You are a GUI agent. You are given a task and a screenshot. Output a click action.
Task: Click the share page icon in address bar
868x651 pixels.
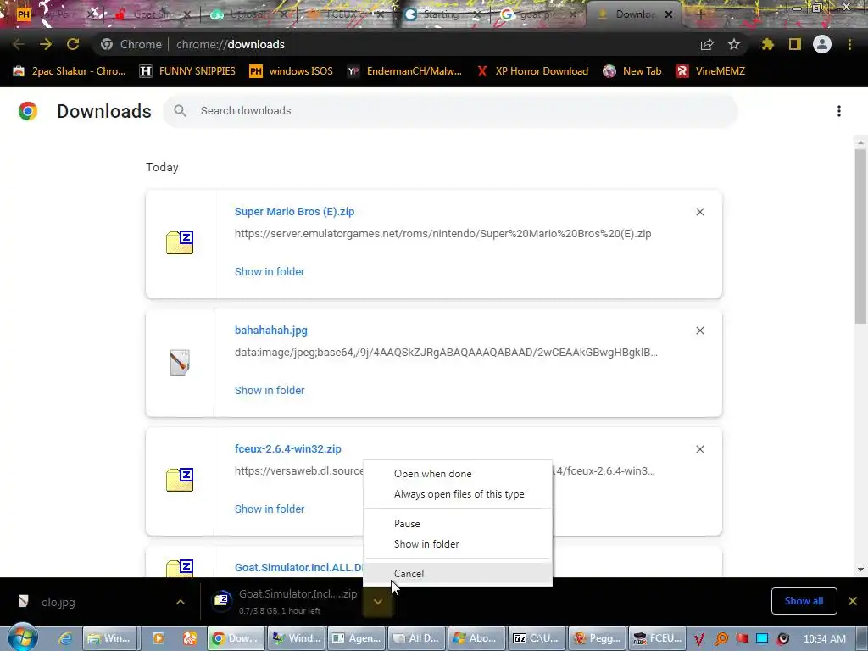click(x=706, y=44)
